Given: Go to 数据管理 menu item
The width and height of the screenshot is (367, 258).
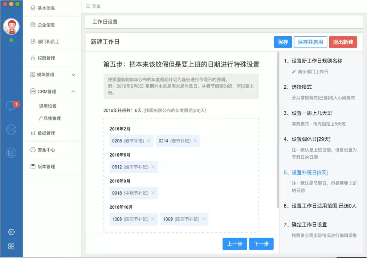Looking at the screenshot, I should (52, 133).
